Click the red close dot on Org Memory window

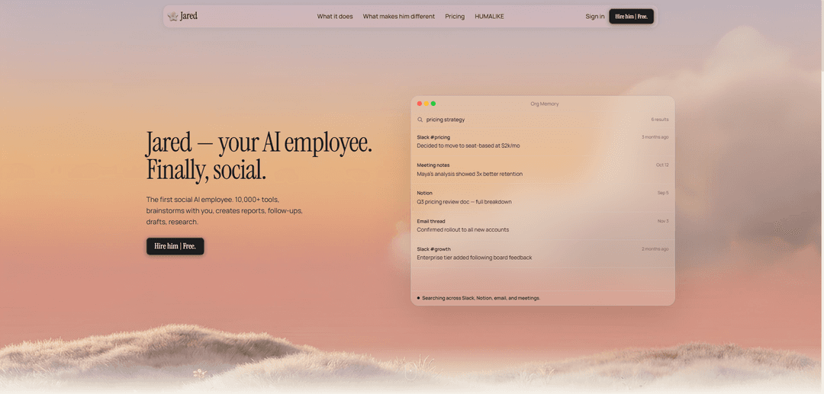[420, 104]
